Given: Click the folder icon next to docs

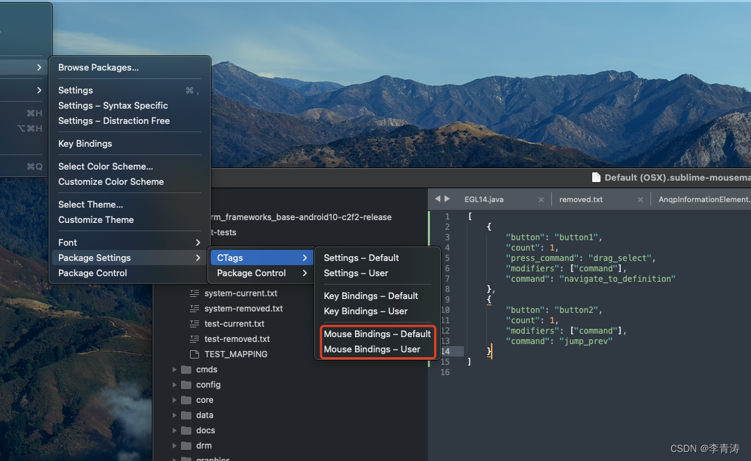Looking at the screenshot, I should click(x=185, y=430).
